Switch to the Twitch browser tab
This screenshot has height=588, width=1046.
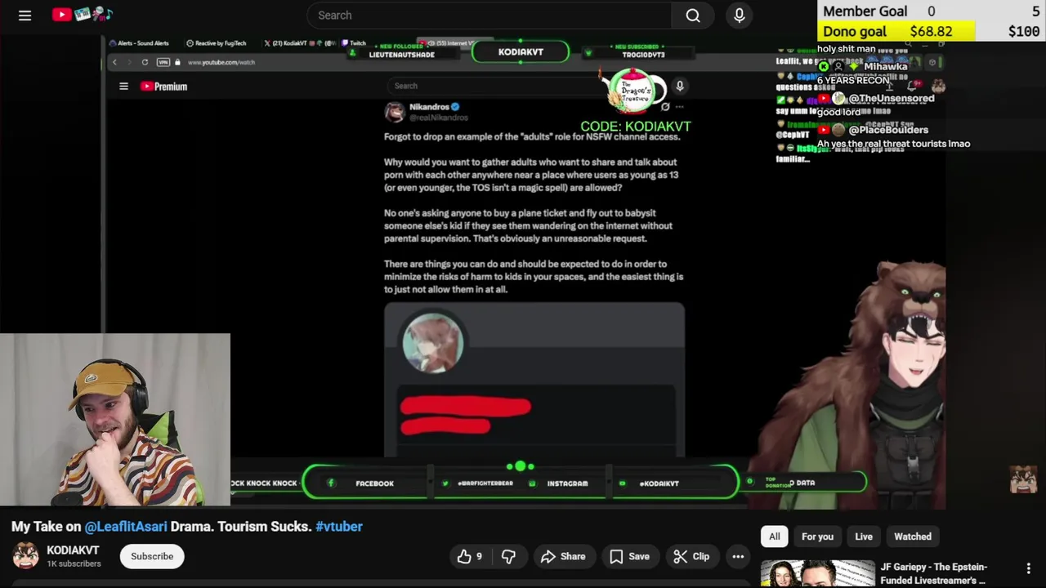(354, 43)
